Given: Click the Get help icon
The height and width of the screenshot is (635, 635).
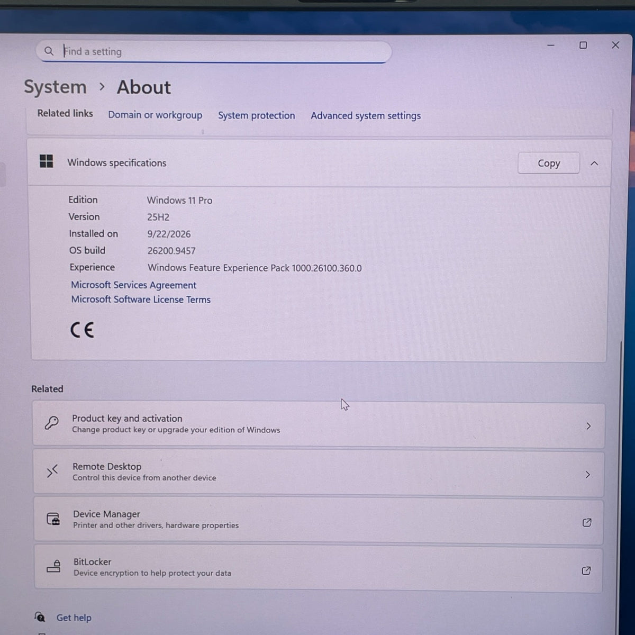Looking at the screenshot, I should point(40,617).
